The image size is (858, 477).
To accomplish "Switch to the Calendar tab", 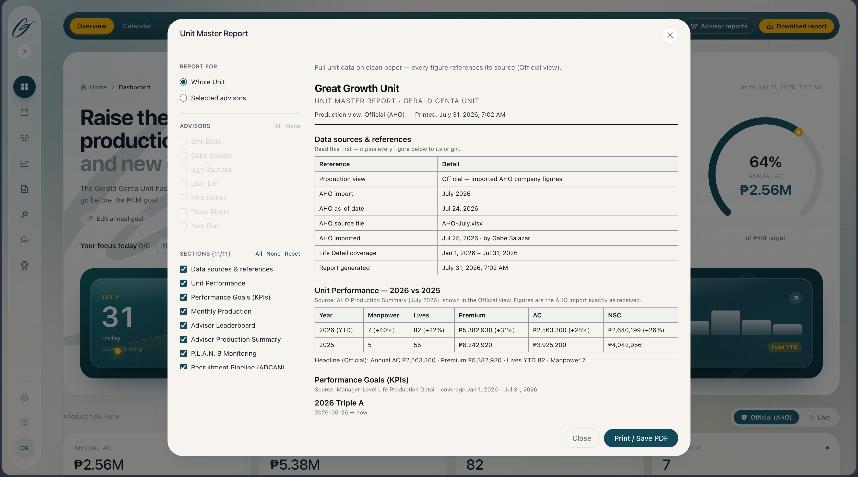I will (x=137, y=26).
